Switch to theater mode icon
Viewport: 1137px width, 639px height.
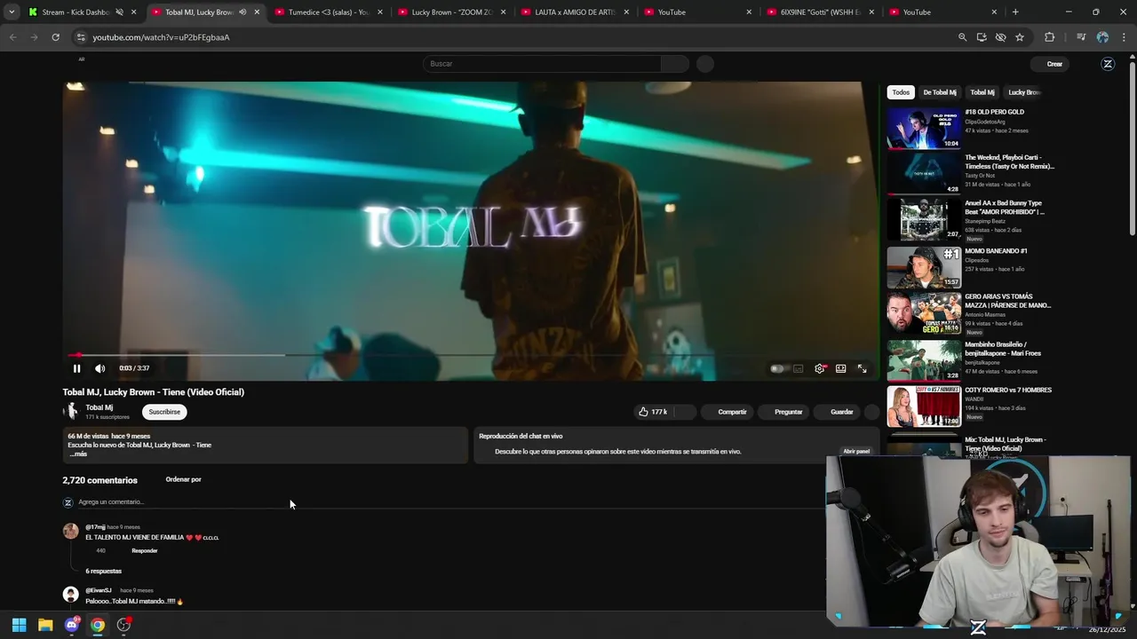[x=840, y=368]
